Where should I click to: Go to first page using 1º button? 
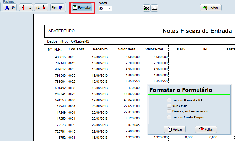pos(10,8)
